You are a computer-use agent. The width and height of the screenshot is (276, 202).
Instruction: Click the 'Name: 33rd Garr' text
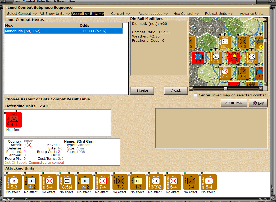click(79, 142)
